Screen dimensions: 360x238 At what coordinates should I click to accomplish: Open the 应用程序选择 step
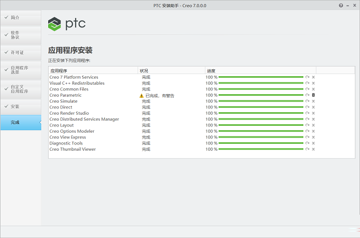click(21, 70)
